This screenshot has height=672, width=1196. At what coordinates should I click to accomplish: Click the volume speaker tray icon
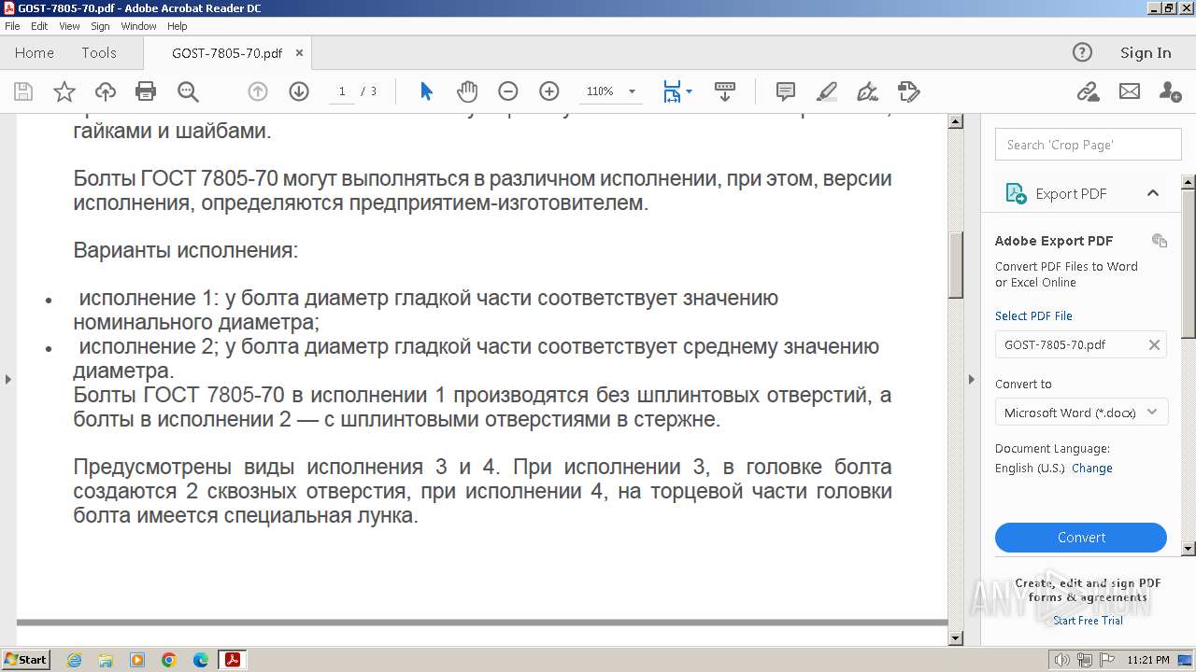pos(1061,660)
